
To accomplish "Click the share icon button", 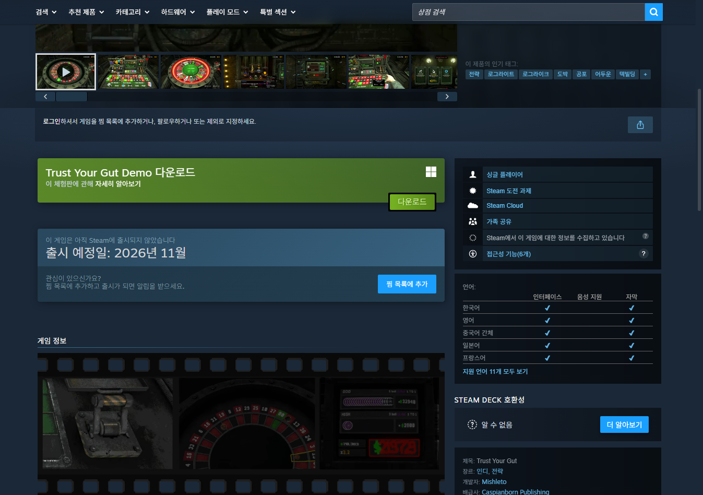I will (x=640, y=125).
